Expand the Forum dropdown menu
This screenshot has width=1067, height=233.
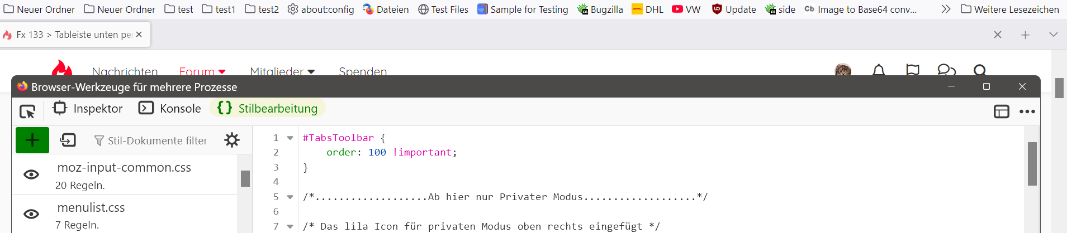pyautogui.click(x=202, y=71)
